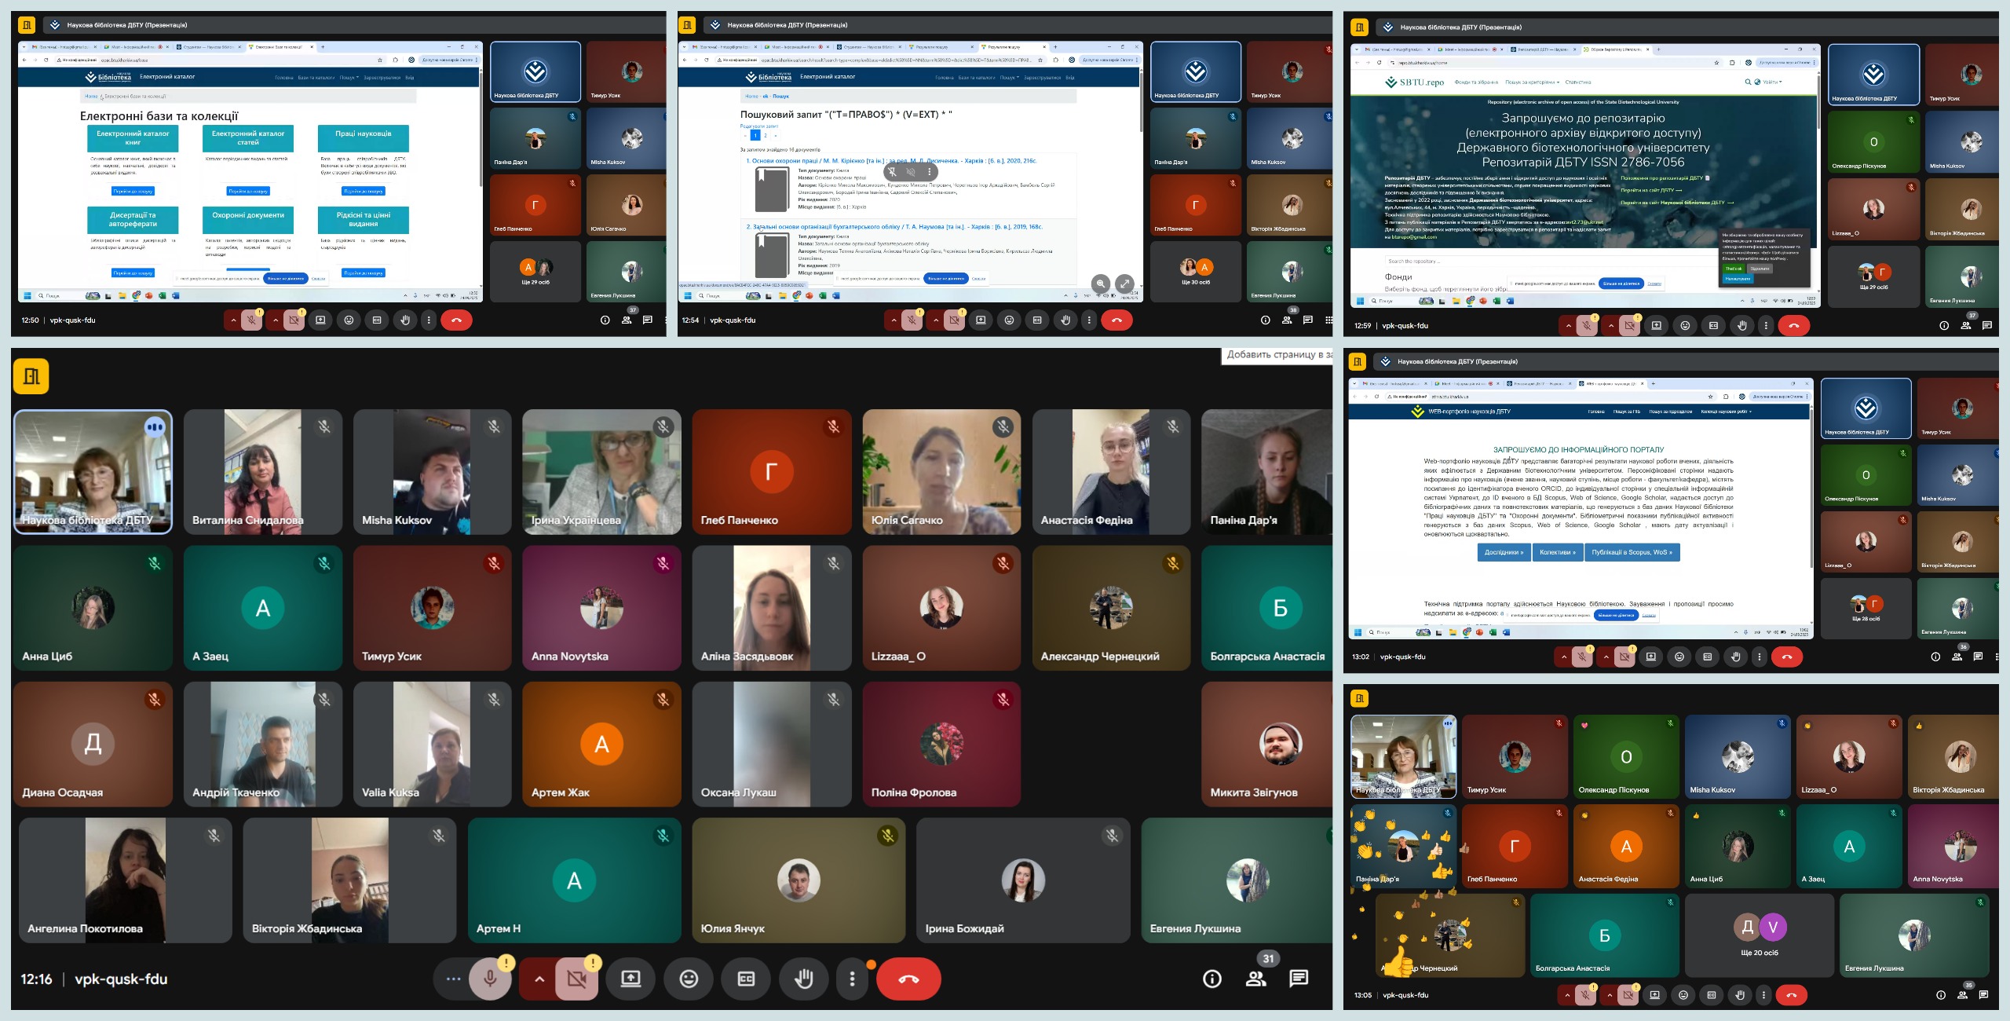Click 'Публікації в Scopus, WoS' button on portal
This screenshot has height=1021, width=2010.
(x=1632, y=552)
